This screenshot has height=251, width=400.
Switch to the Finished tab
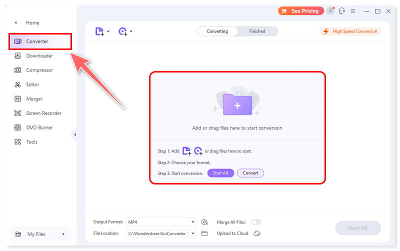257,31
